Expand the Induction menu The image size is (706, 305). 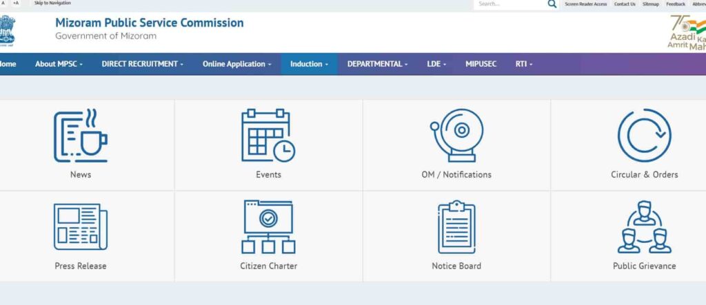tap(309, 64)
